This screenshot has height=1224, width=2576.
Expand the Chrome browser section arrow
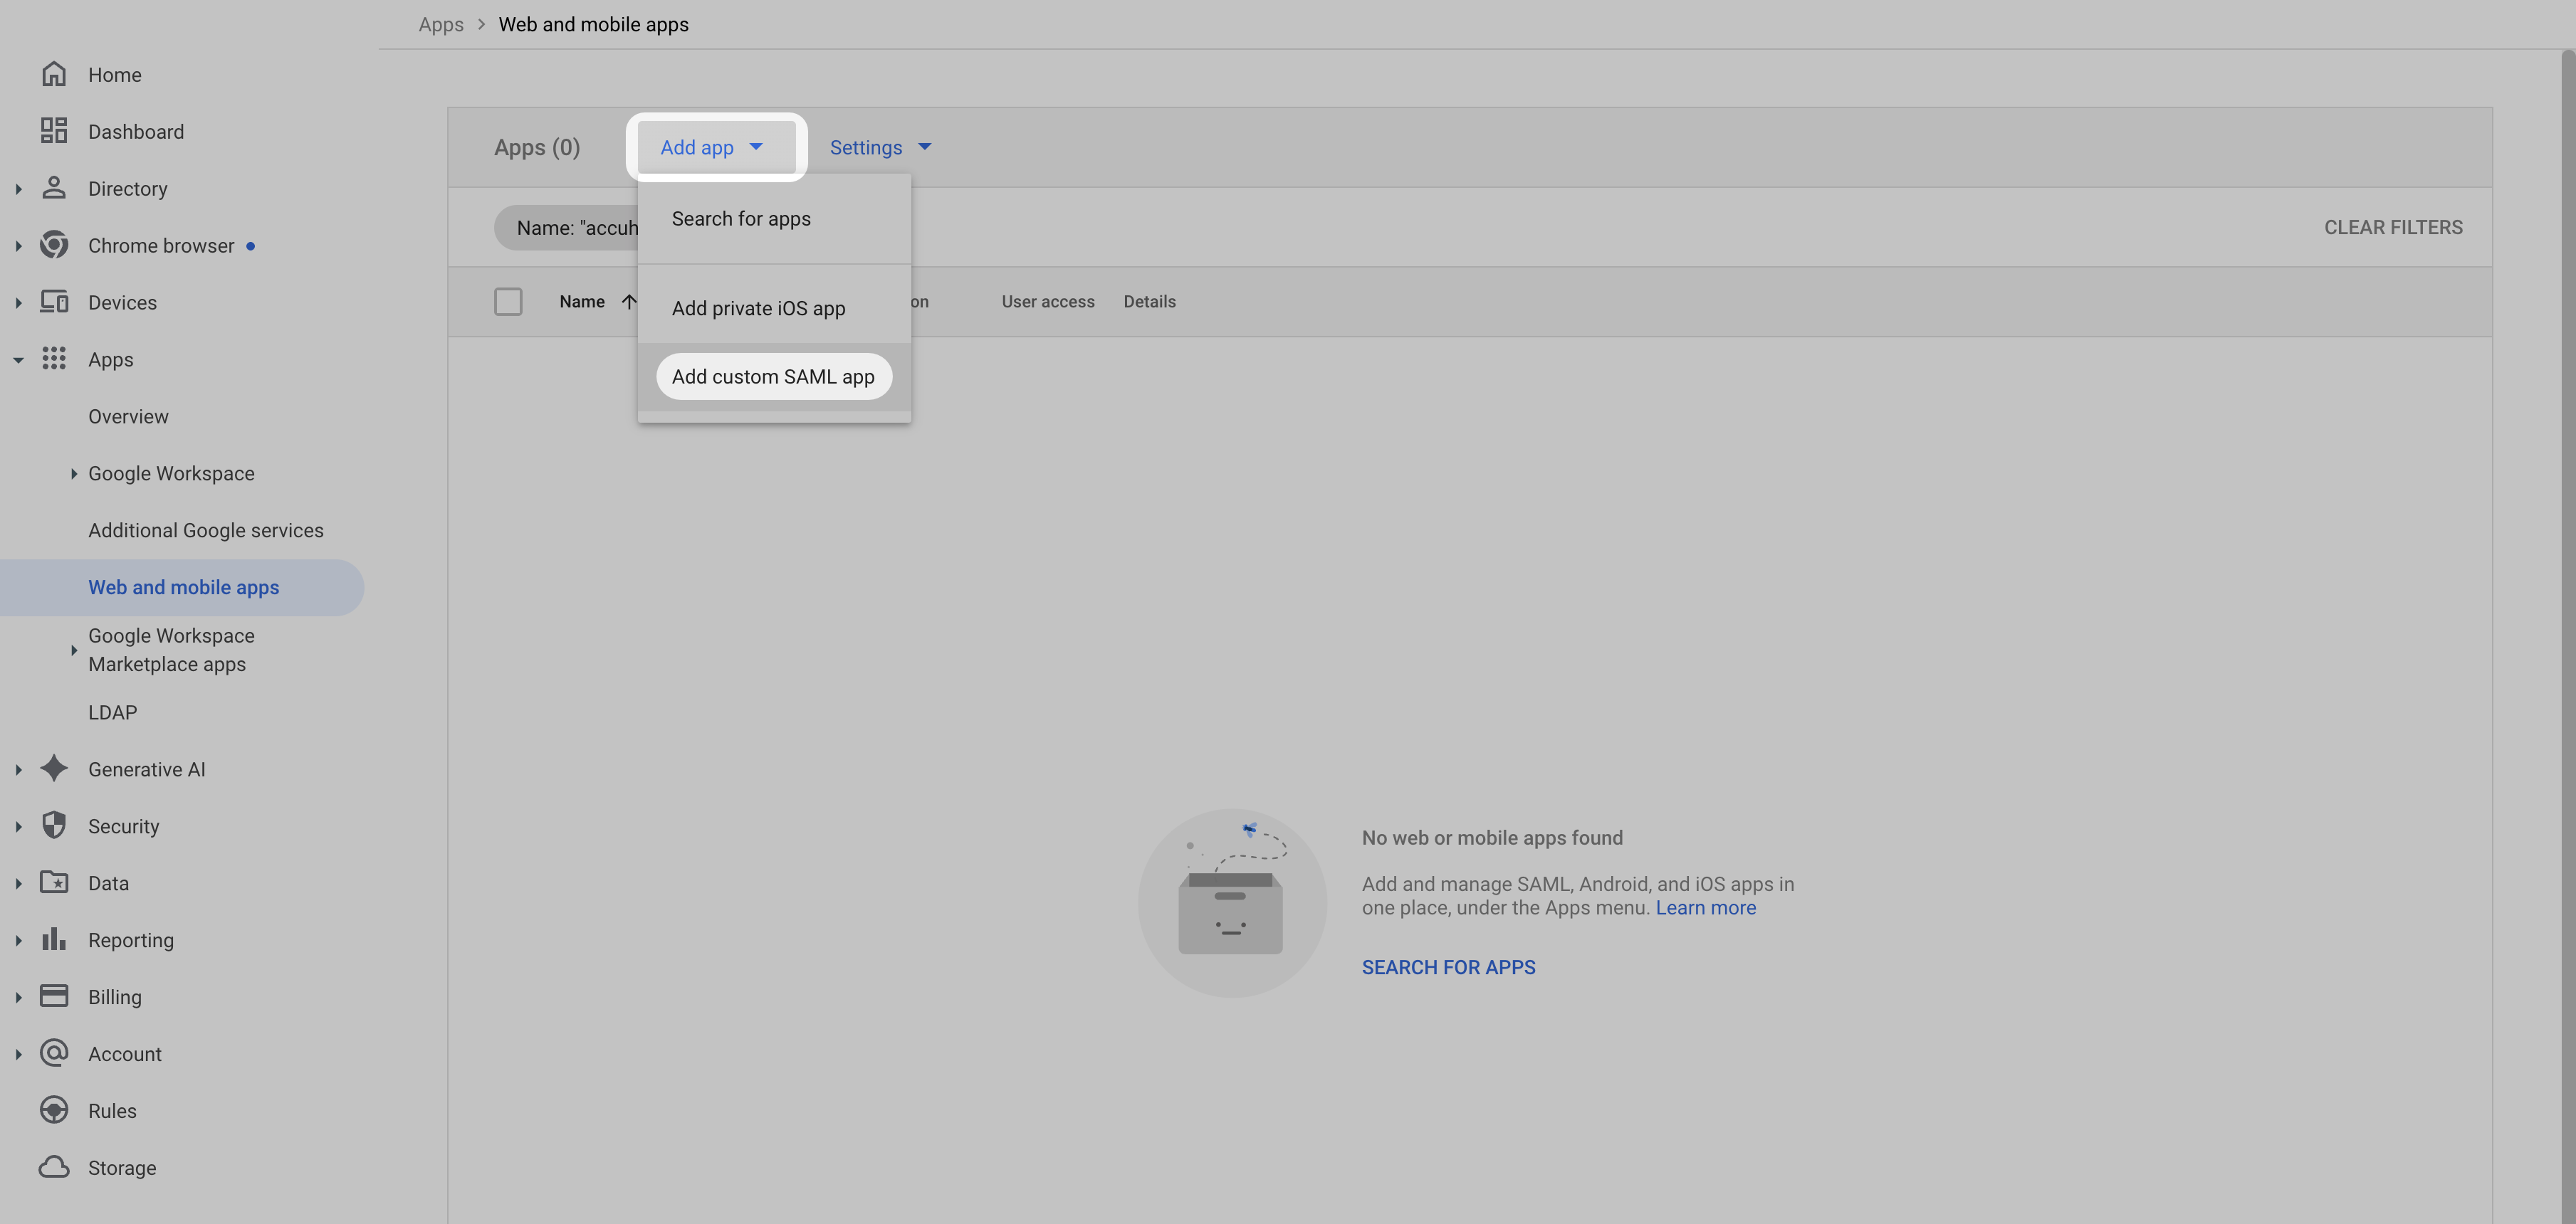point(18,245)
